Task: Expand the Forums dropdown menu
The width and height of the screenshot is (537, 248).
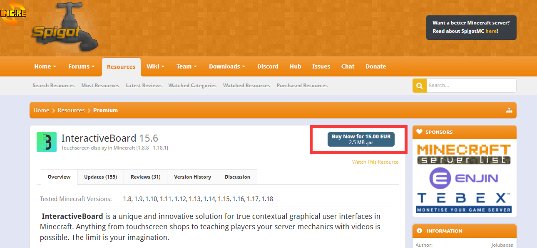Action: pos(81,66)
